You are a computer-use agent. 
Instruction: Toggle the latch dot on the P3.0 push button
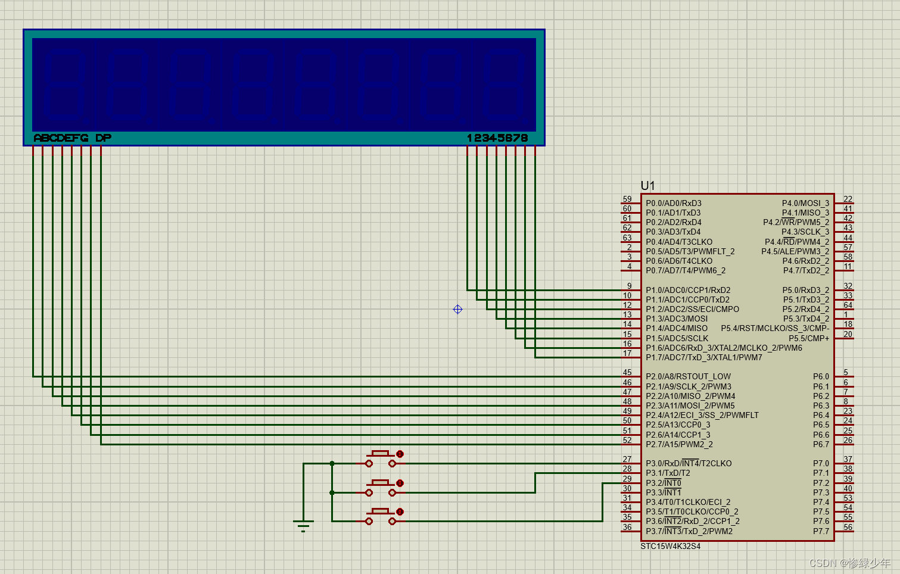[400, 454]
